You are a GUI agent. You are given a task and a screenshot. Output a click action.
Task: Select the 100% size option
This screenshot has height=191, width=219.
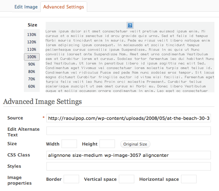pyautogui.click(x=32, y=57)
